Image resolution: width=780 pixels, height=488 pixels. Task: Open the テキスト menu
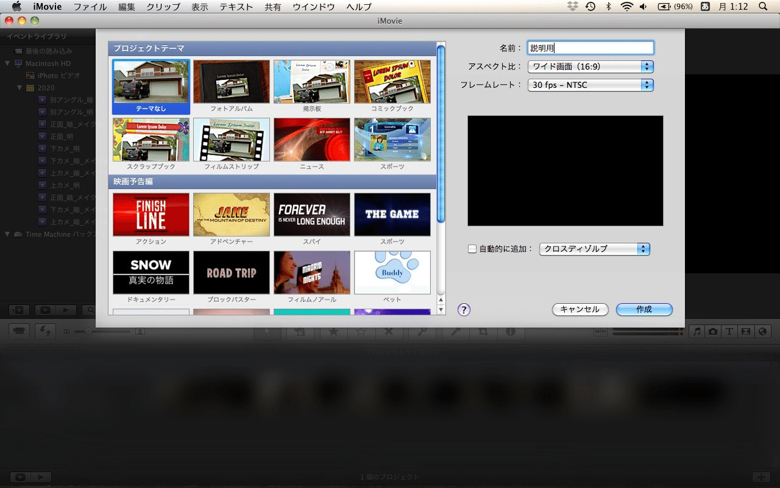(236, 7)
